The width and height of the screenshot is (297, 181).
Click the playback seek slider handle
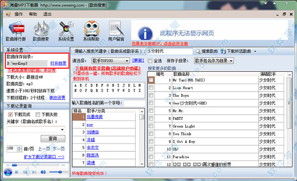coord(14,165)
